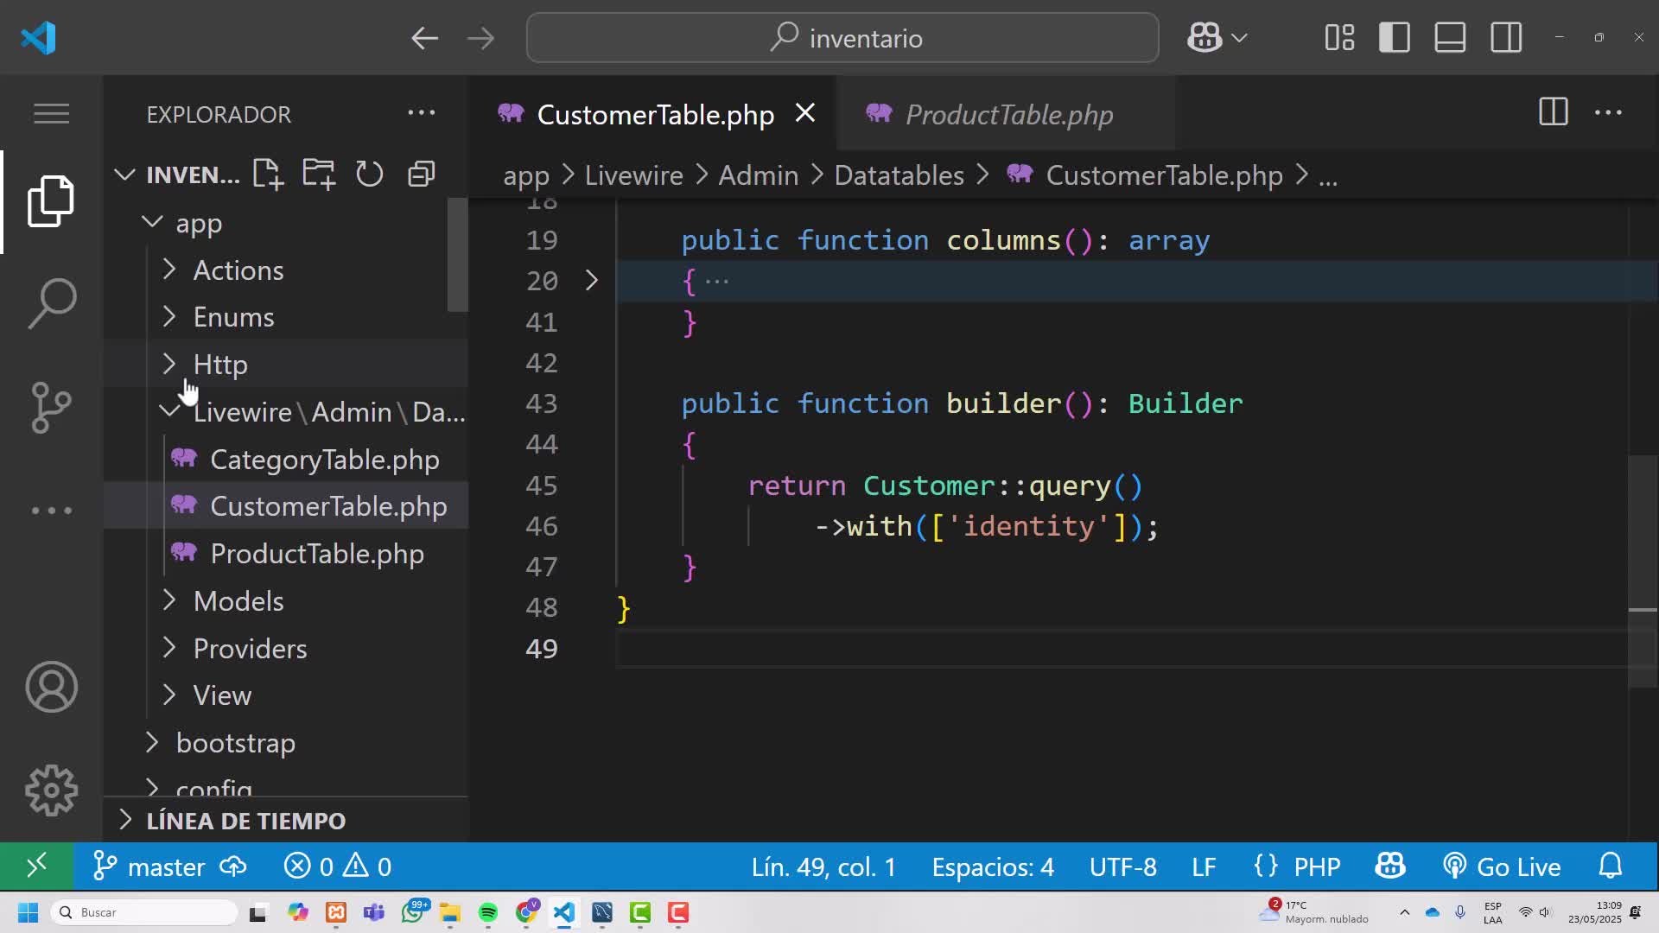Open the Manage gear icon
The image size is (1659, 933).
(x=51, y=790)
